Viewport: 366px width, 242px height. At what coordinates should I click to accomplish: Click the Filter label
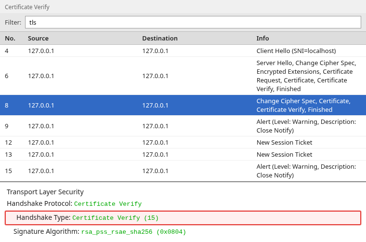(x=13, y=23)
